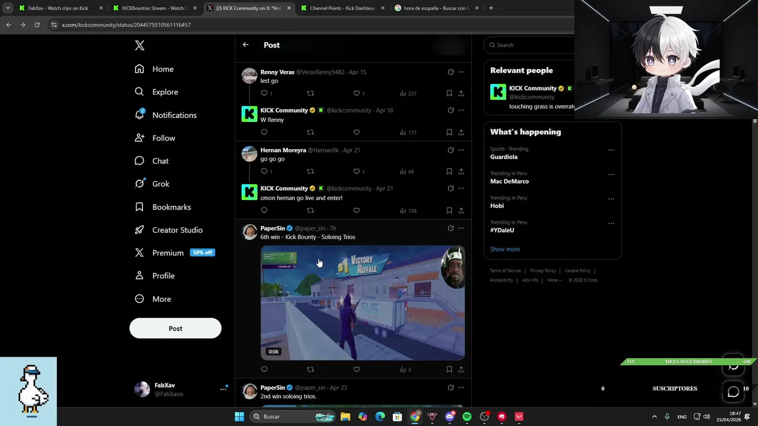Image resolution: width=758 pixels, height=426 pixels.
Task: Open the Guardiola trending topic
Action: [x=504, y=157]
